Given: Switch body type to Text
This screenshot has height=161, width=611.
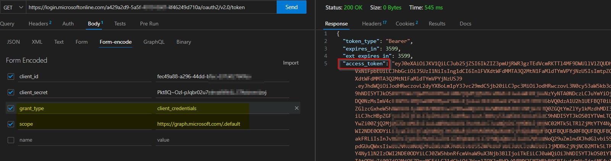Looking at the screenshot, I should [59, 42].
